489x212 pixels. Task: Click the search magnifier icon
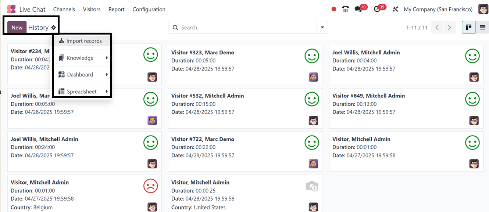point(175,28)
